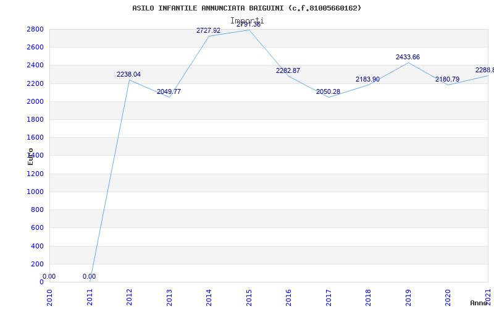
Task: Click x-axis year 2020
Action: click(448, 297)
